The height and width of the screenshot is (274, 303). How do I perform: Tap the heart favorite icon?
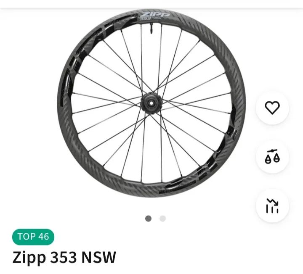272,108
